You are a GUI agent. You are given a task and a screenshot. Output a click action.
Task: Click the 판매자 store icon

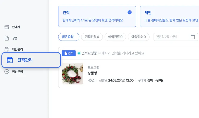point(7,27)
